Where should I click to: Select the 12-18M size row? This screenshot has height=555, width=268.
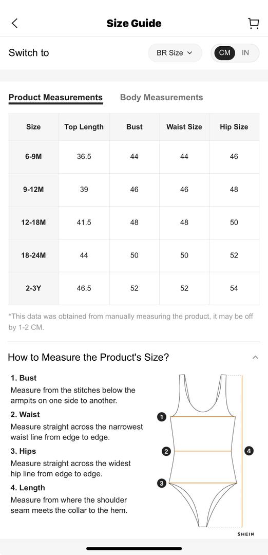click(134, 223)
